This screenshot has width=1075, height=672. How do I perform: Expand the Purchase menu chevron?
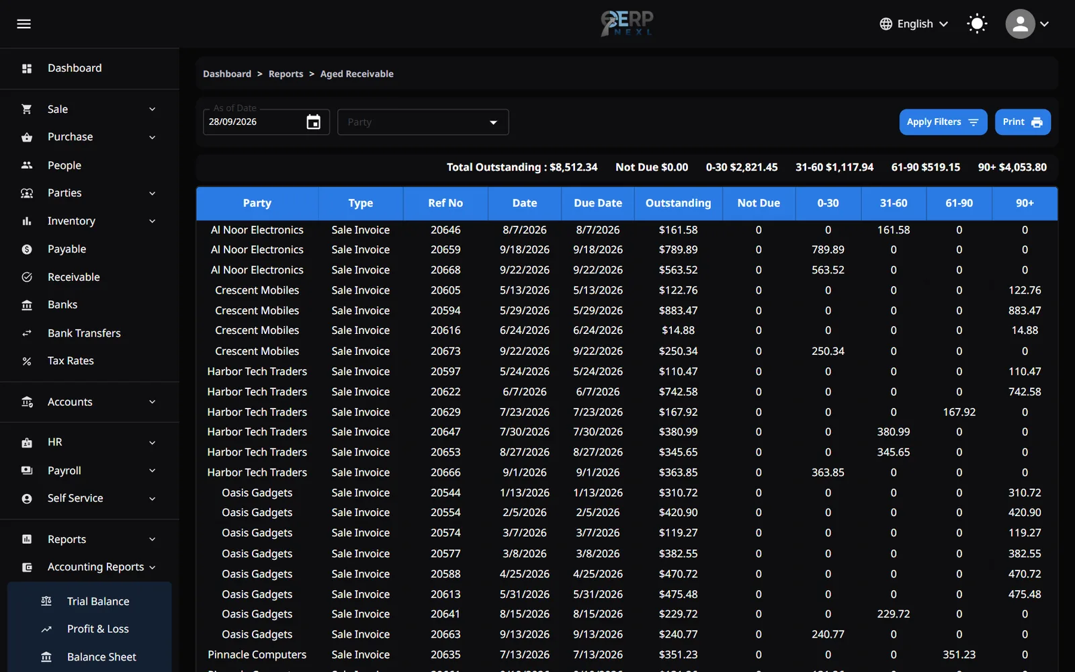pos(153,137)
